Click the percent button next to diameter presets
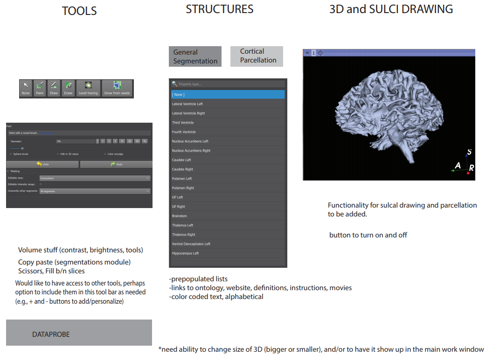 (x=145, y=140)
